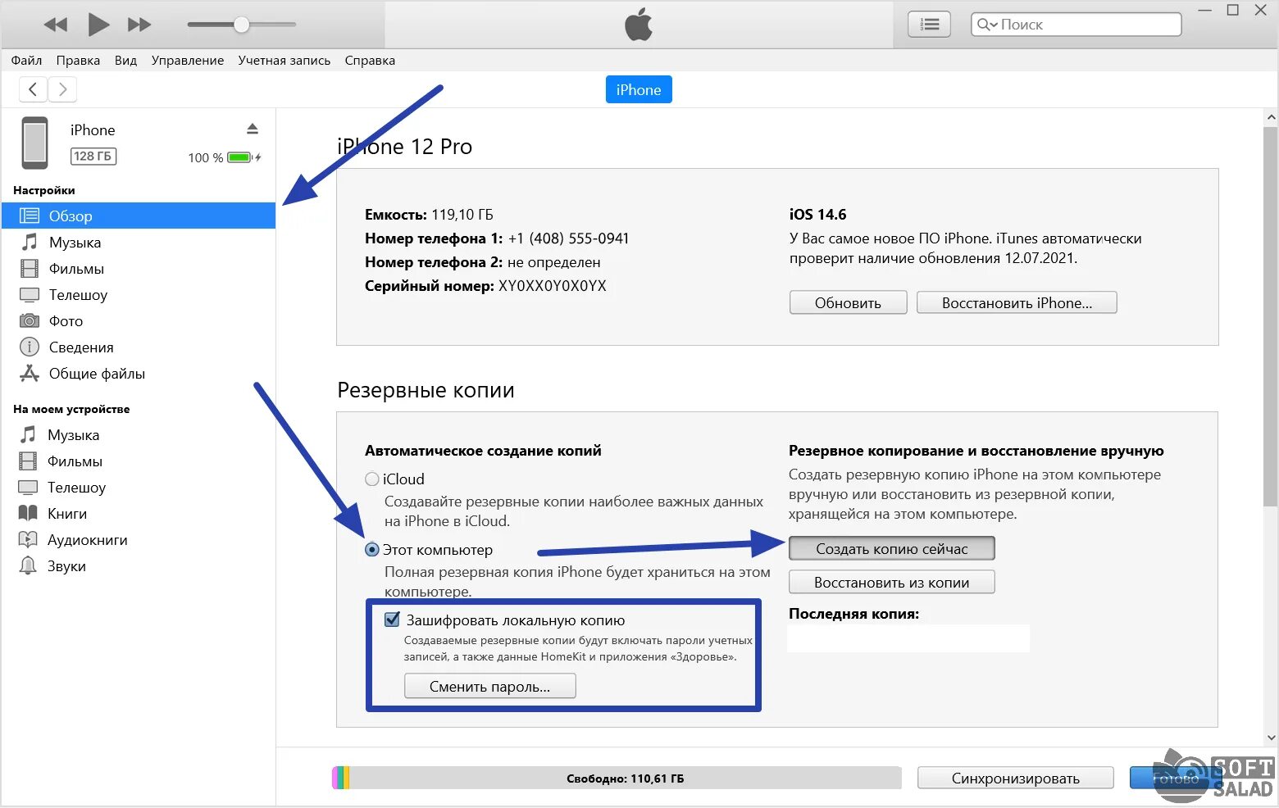Open the Правка menu

(x=78, y=61)
